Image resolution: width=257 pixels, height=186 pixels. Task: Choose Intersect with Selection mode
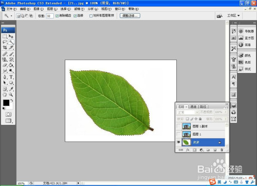point(31,16)
